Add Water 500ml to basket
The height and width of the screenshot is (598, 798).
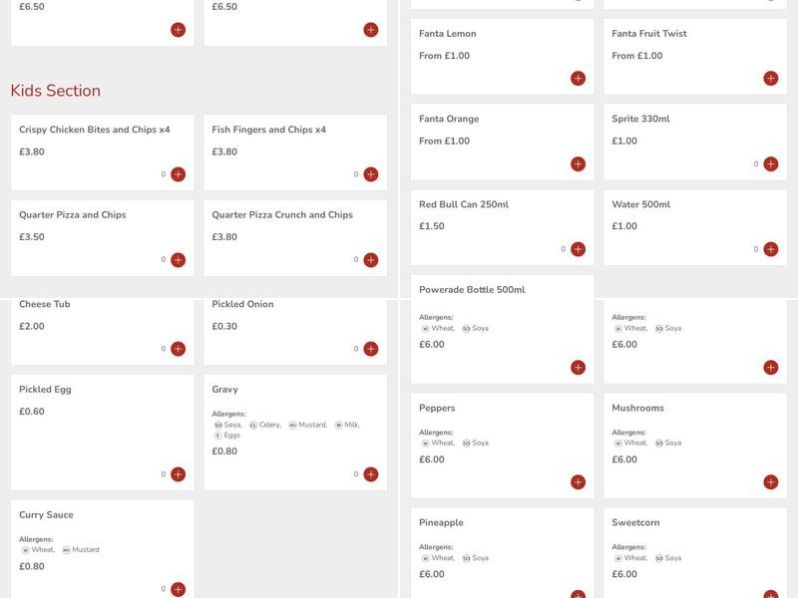click(x=770, y=249)
